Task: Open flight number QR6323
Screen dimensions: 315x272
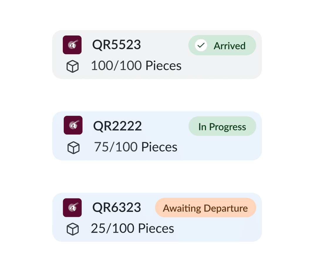Action: (x=117, y=208)
